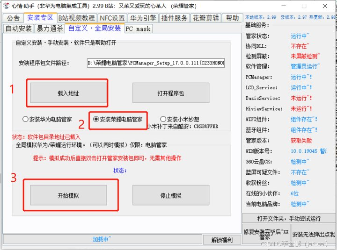
Task: Select the 安装华为电脑管家 radio option
Action: [47, 119]
